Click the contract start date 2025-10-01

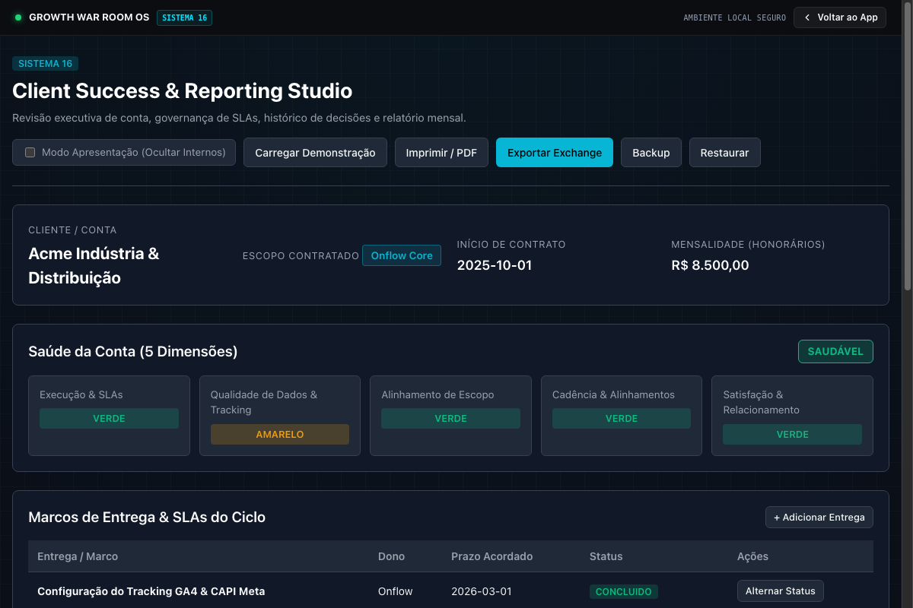[495, 265]
